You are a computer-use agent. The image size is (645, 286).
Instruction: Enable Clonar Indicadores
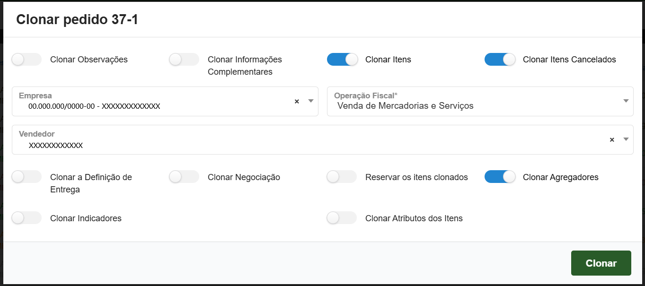pos(26,217)
